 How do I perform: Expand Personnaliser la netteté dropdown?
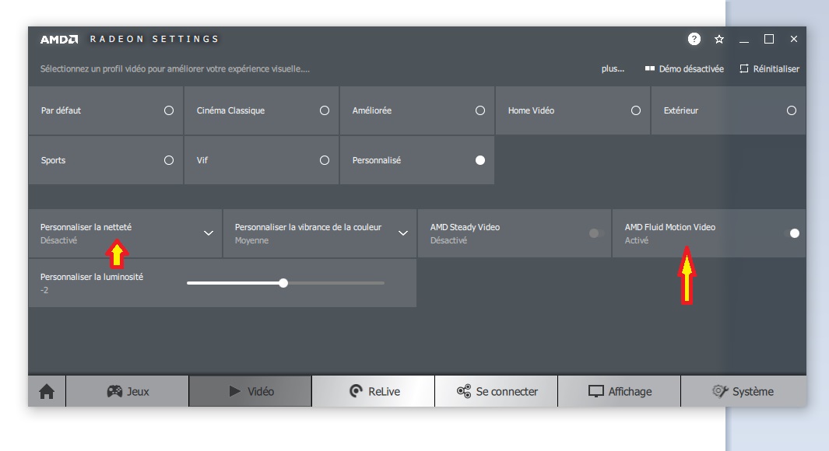pos(209,233)
